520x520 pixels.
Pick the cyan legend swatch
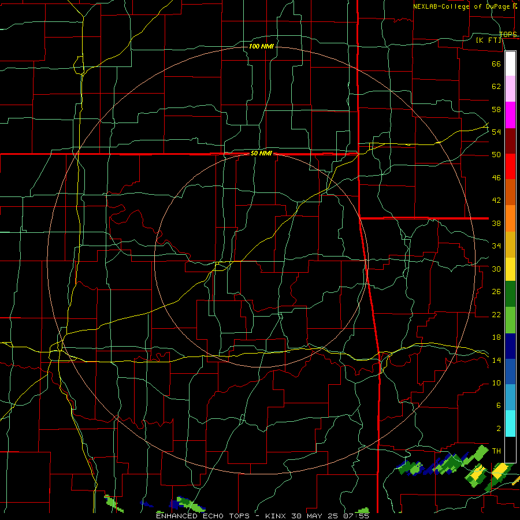[510, 424]
